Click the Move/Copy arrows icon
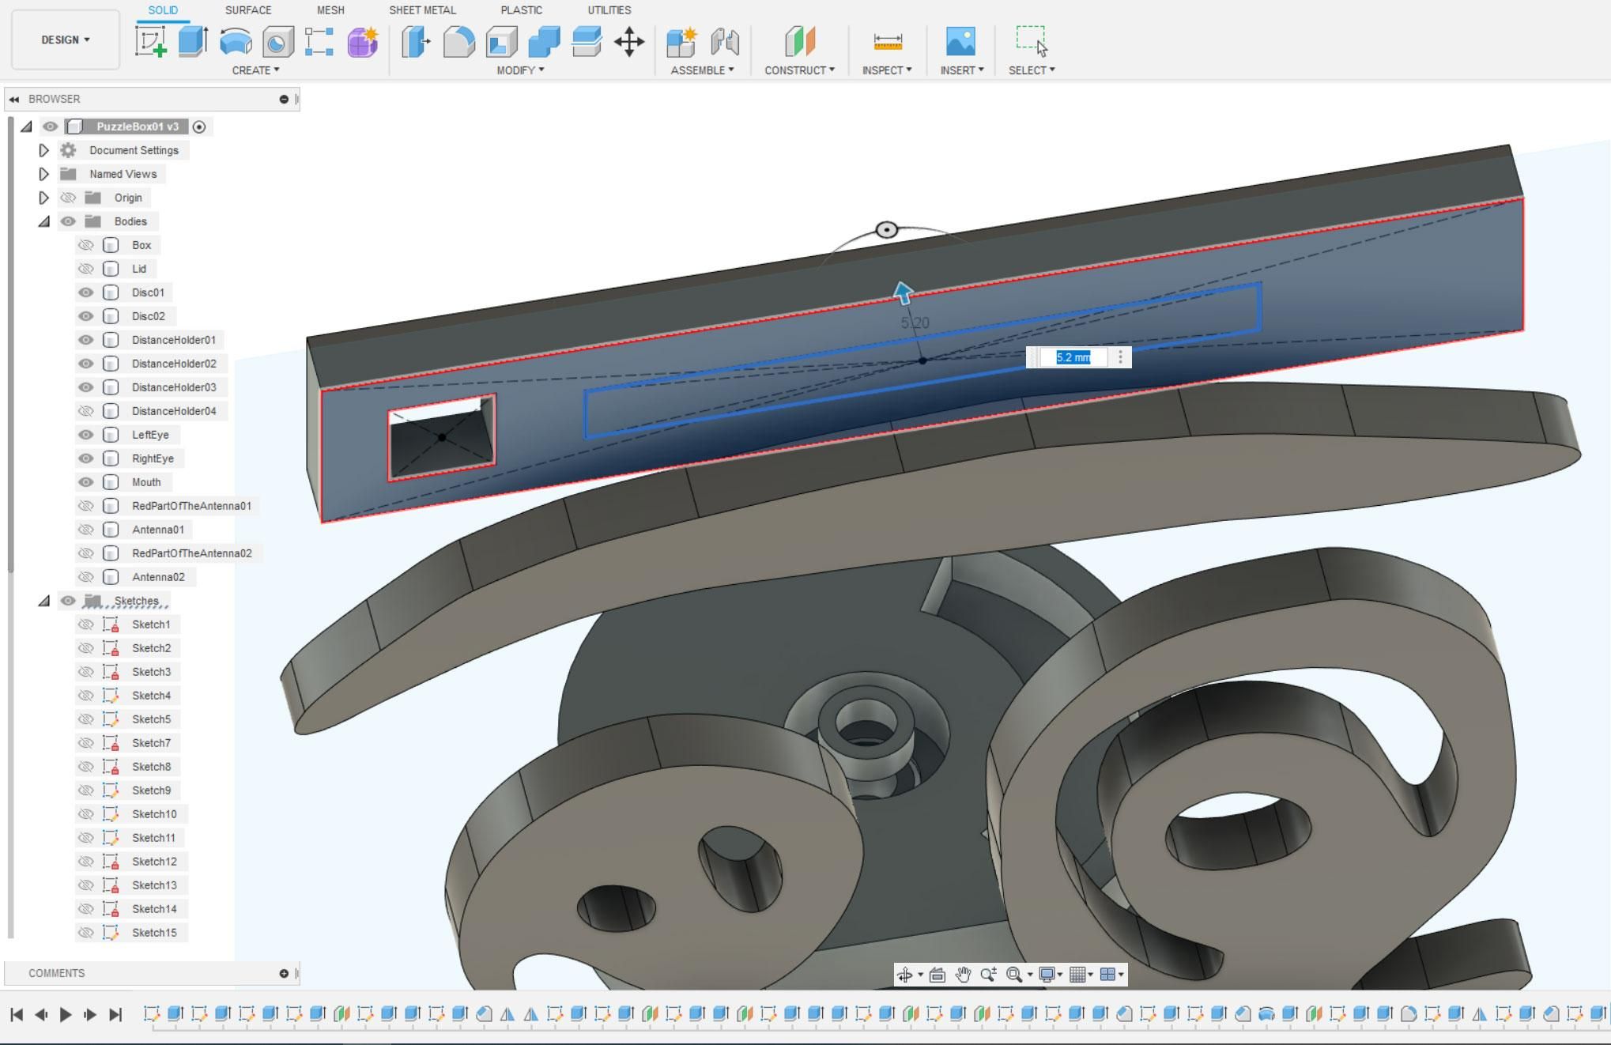The image size is (1611, 1045). (629, 41)
